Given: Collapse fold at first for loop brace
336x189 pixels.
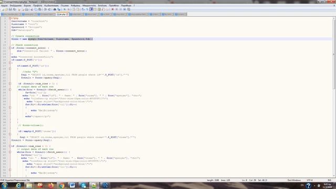Looking at the screenshot, I should pyautogui.click(x=10, y=107).
